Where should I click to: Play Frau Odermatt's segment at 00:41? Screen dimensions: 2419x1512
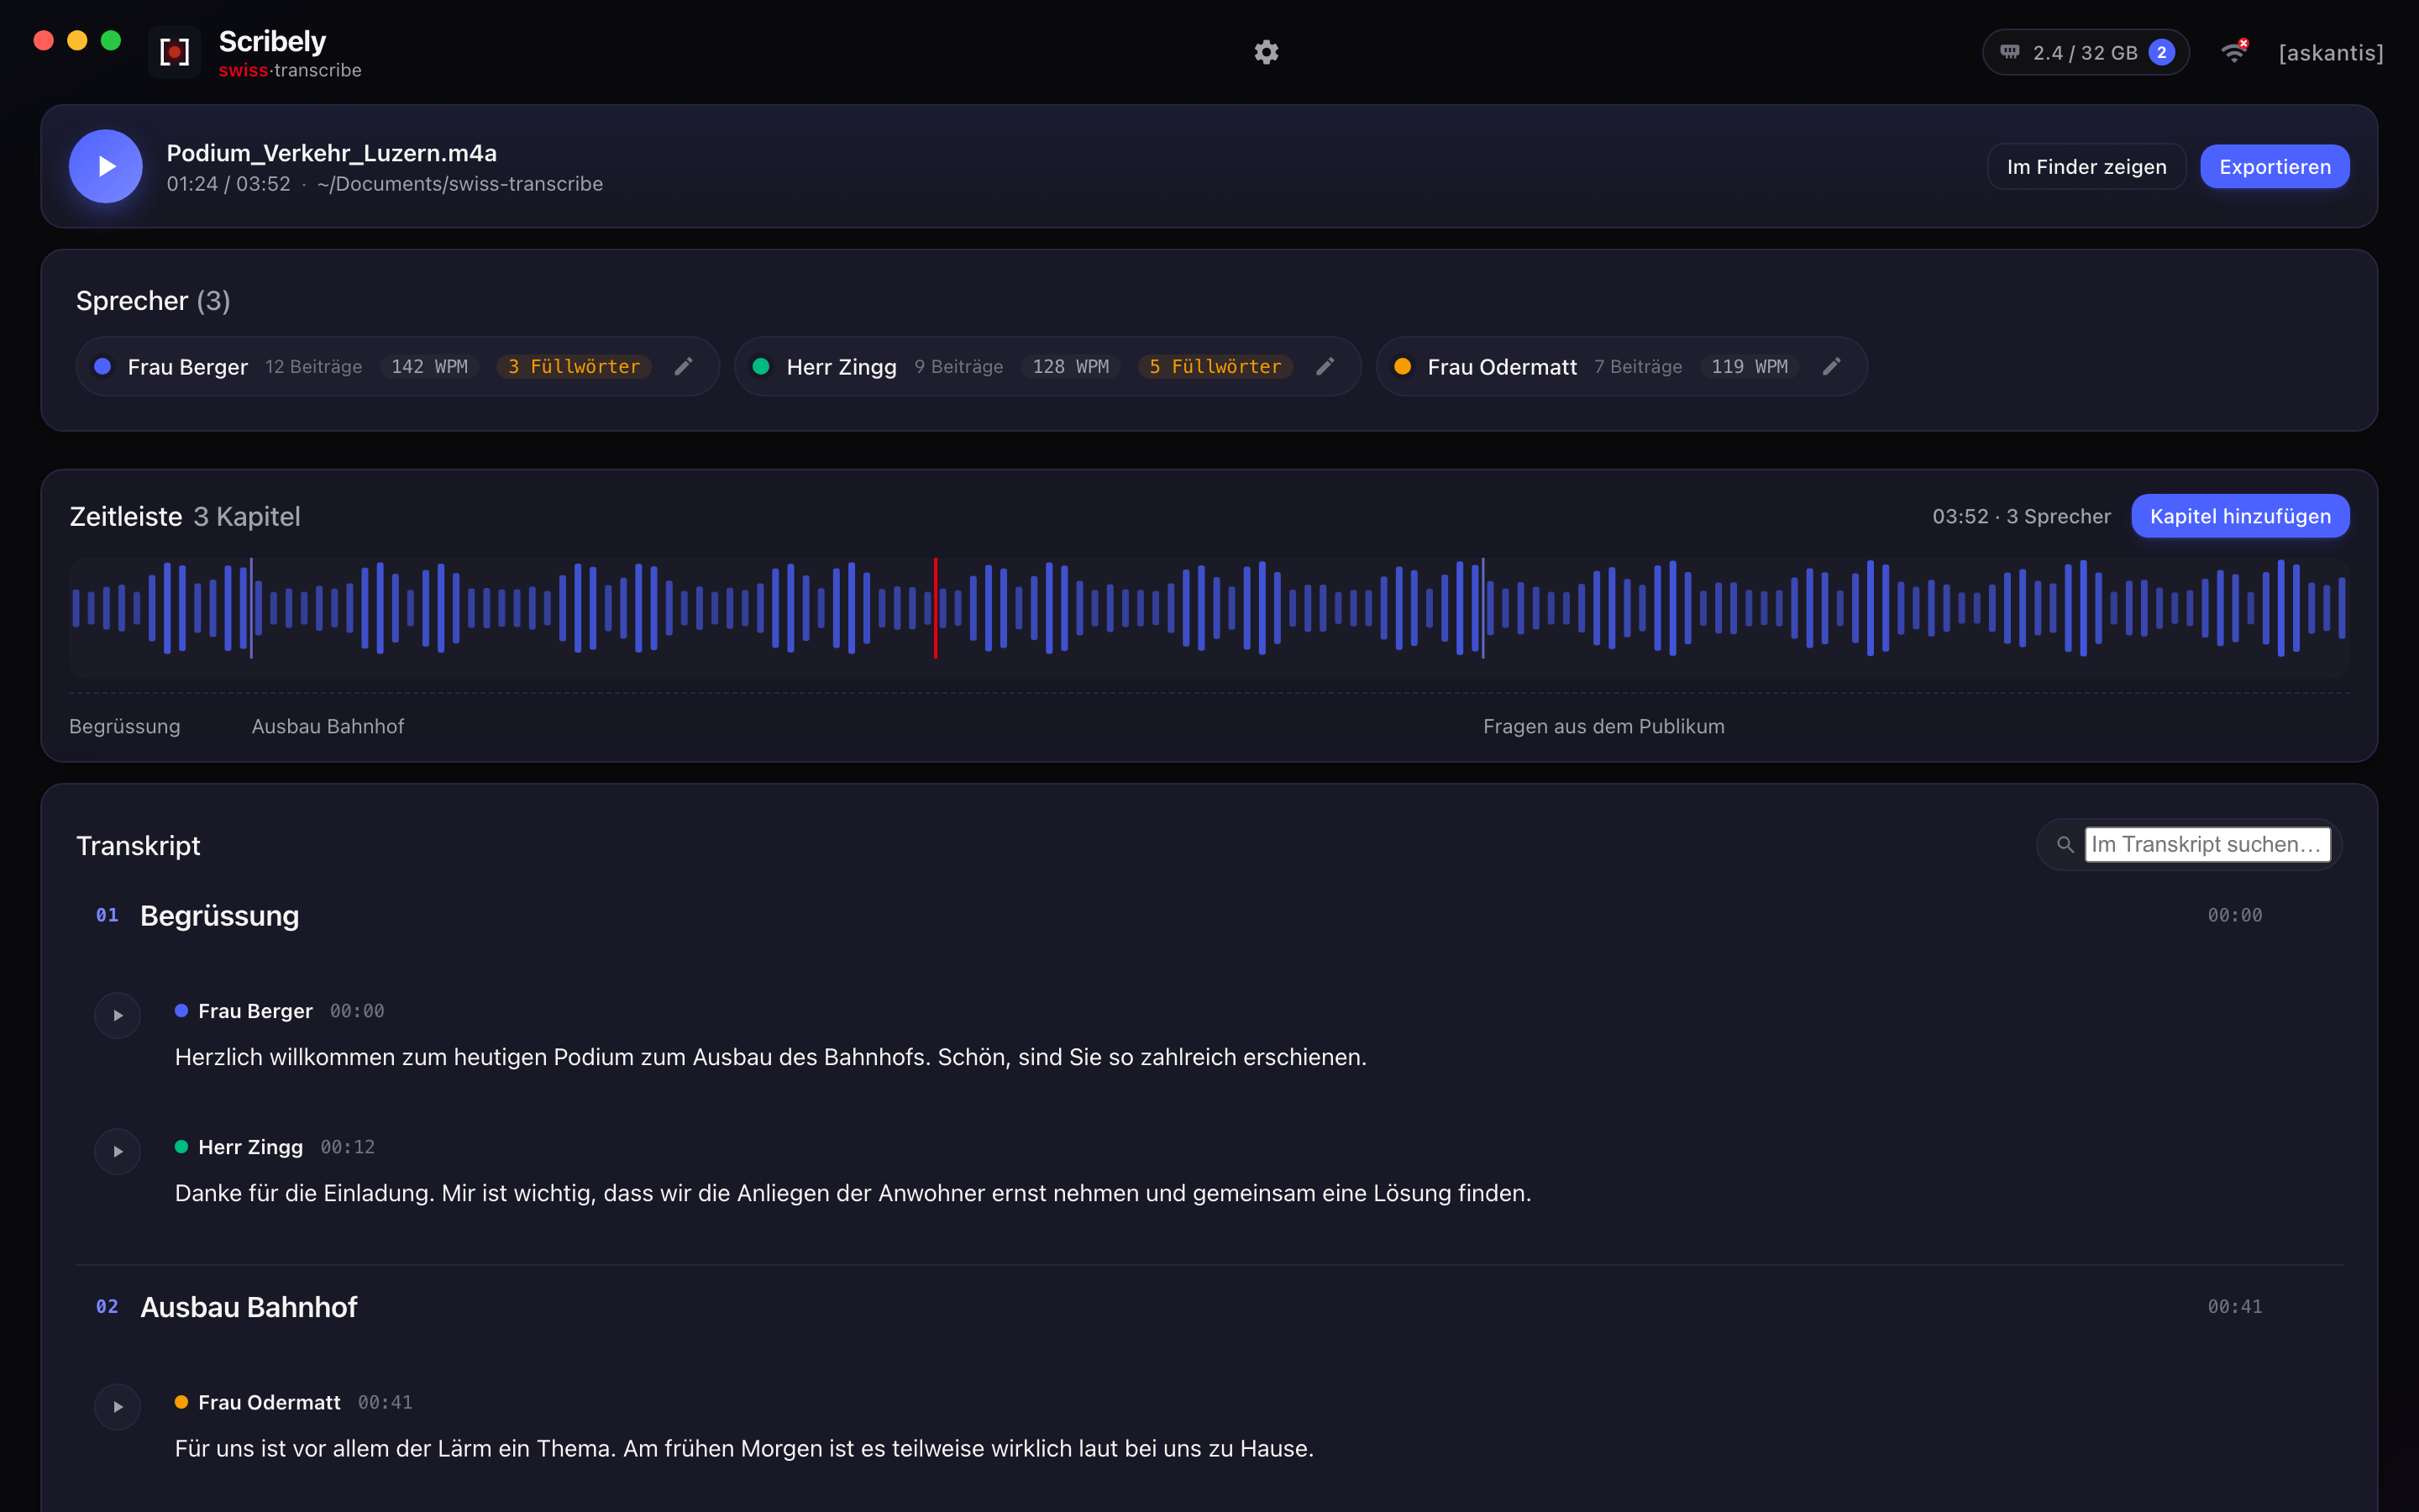pyautogui.click(x=118, y=1407)
